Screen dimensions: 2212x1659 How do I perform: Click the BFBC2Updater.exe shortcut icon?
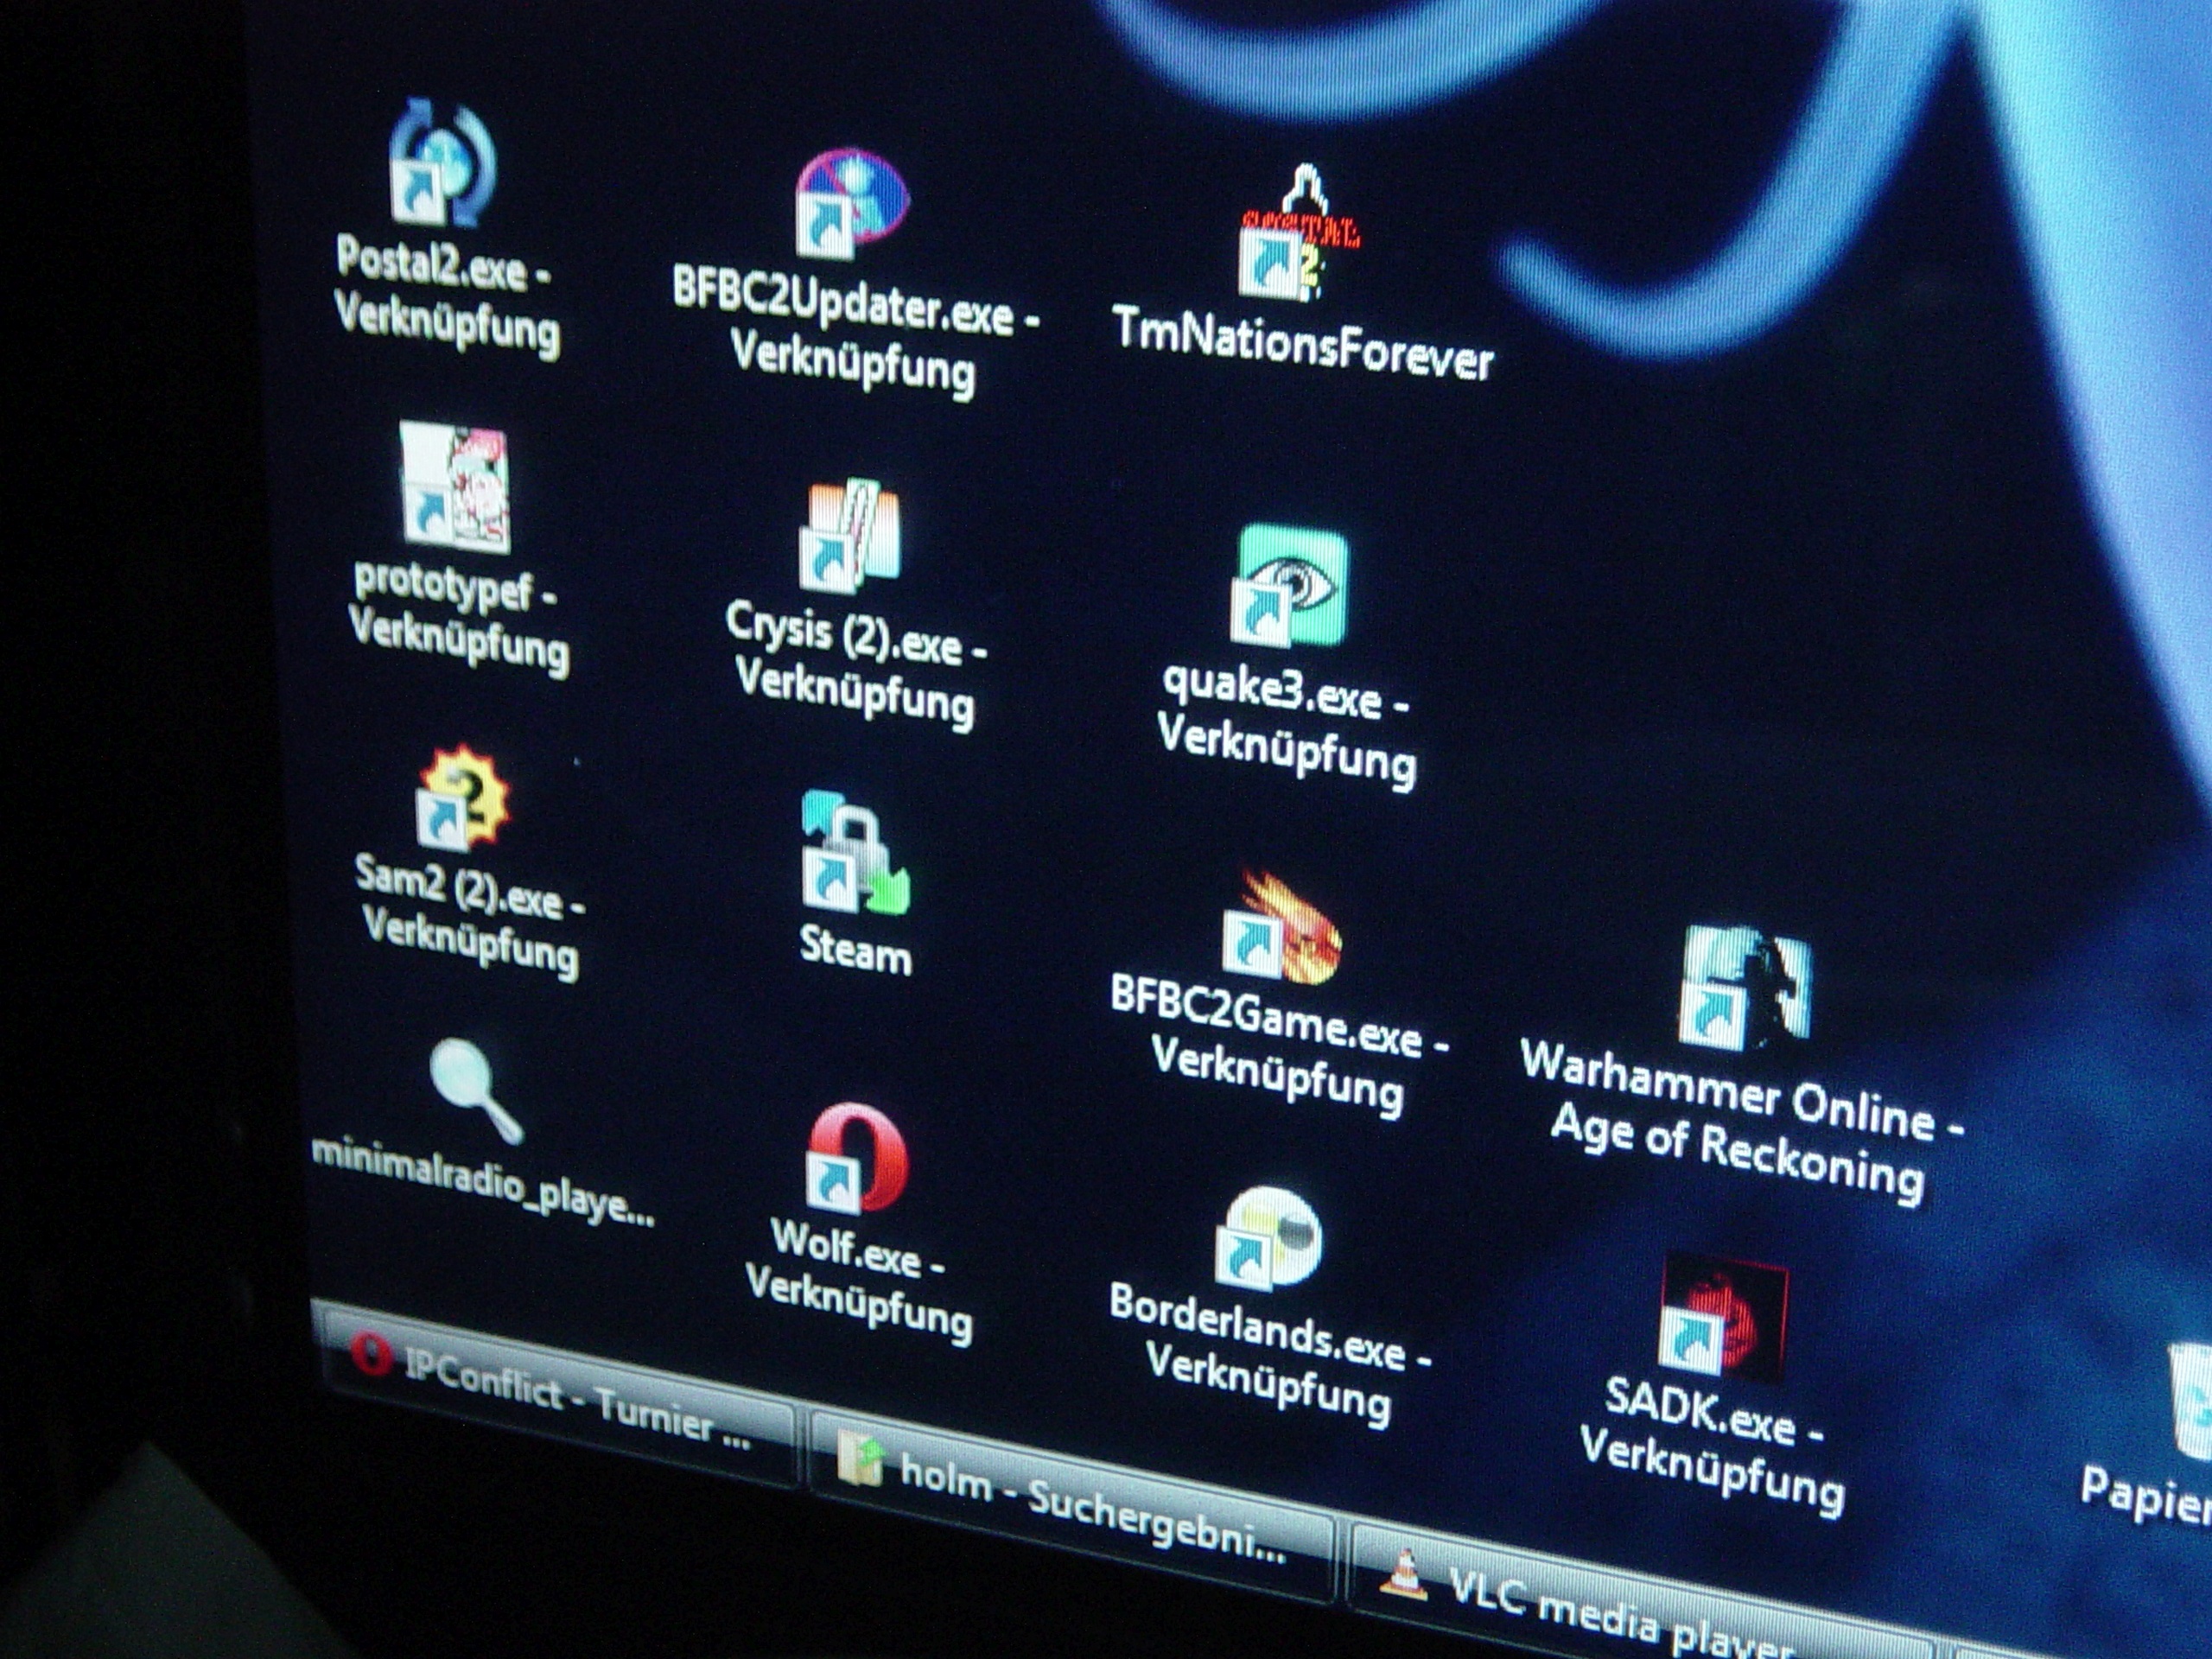click(851, 203)
